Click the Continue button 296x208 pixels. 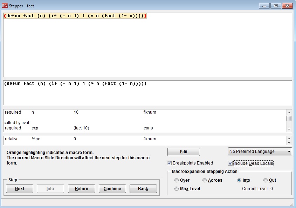pyautogui.click(x=112, y=189)
